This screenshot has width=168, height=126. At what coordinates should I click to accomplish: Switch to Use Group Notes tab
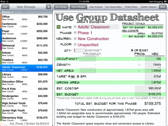[114, 7]
